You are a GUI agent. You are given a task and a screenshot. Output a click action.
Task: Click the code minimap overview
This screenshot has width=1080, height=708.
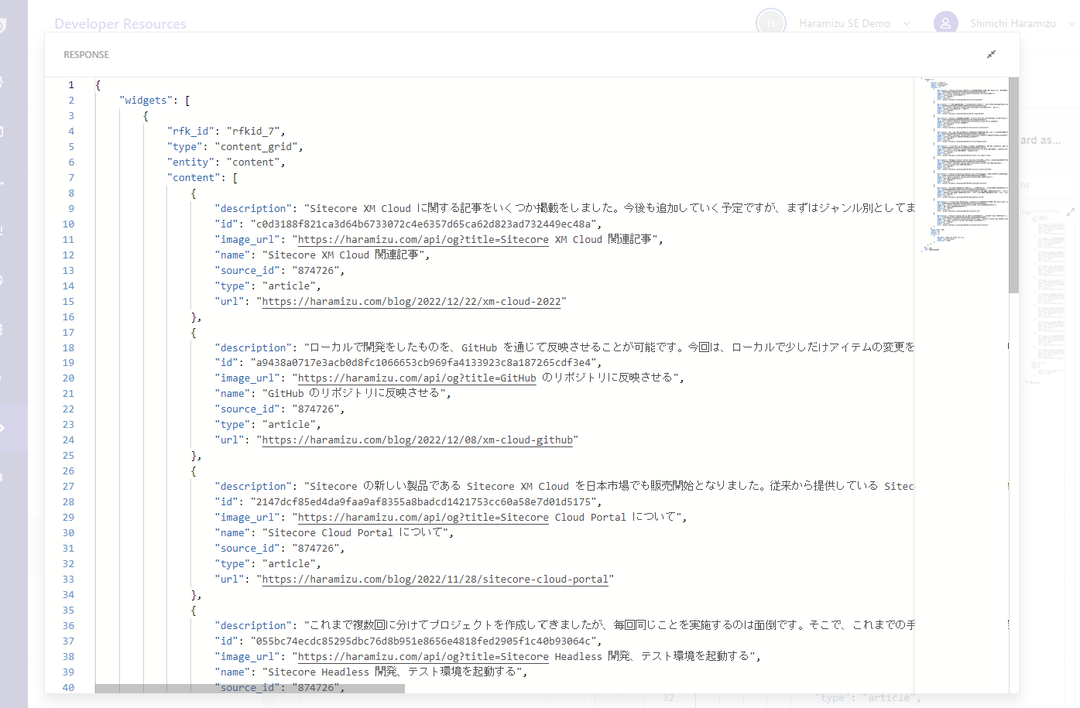(x=965, y=164)
